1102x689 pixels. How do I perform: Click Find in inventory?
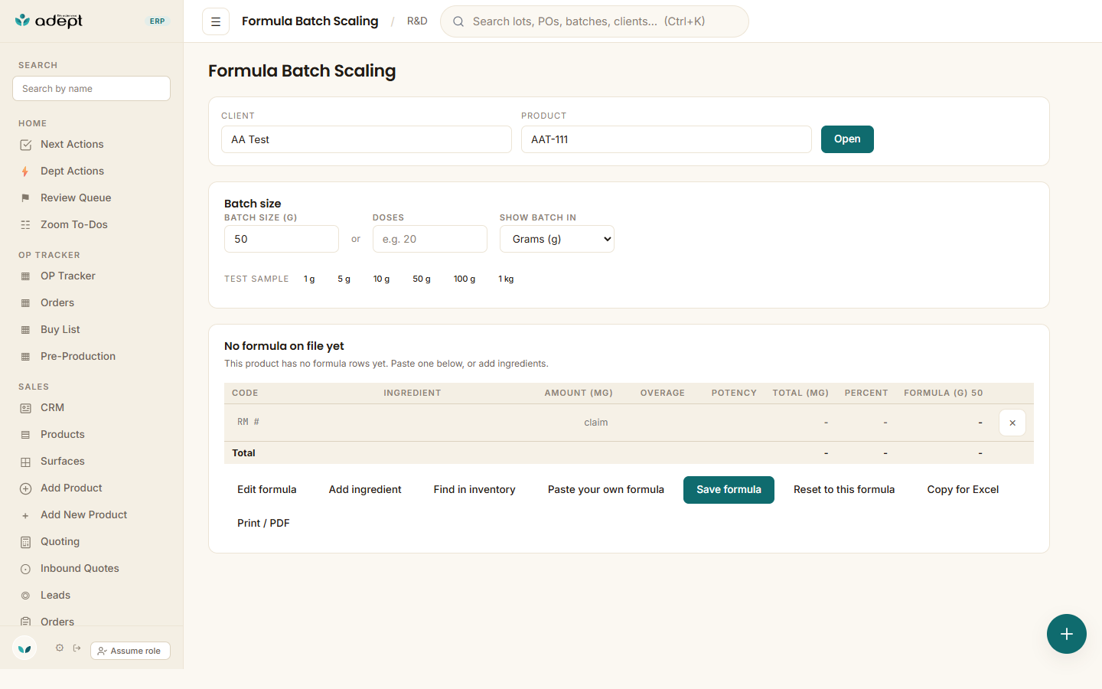pos(474,490)
